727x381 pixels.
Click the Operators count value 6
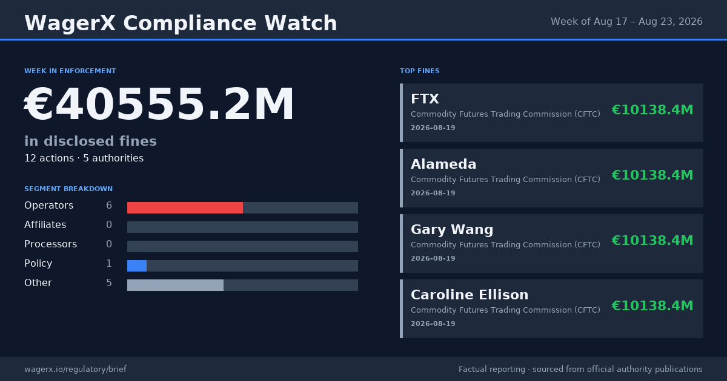coord(109,206)
